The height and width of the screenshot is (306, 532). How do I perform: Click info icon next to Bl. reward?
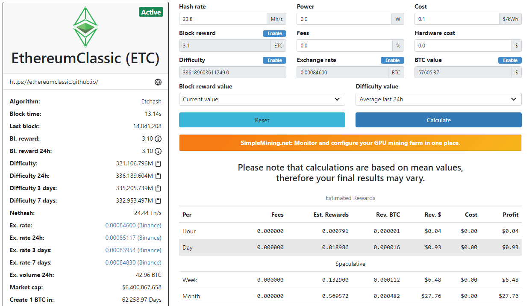point(158,139)
